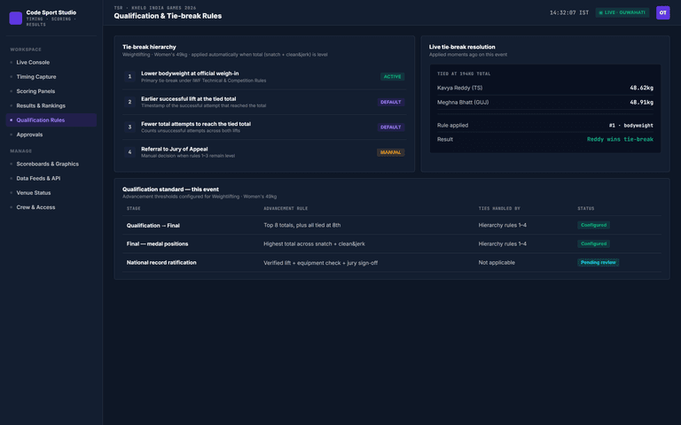The image size is (681, 425).
Task: Click Pending review status badge
Action: point(598,262)
